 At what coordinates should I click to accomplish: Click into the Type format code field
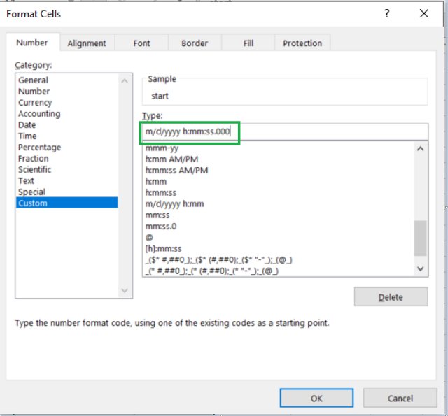[x=285, y=132]
